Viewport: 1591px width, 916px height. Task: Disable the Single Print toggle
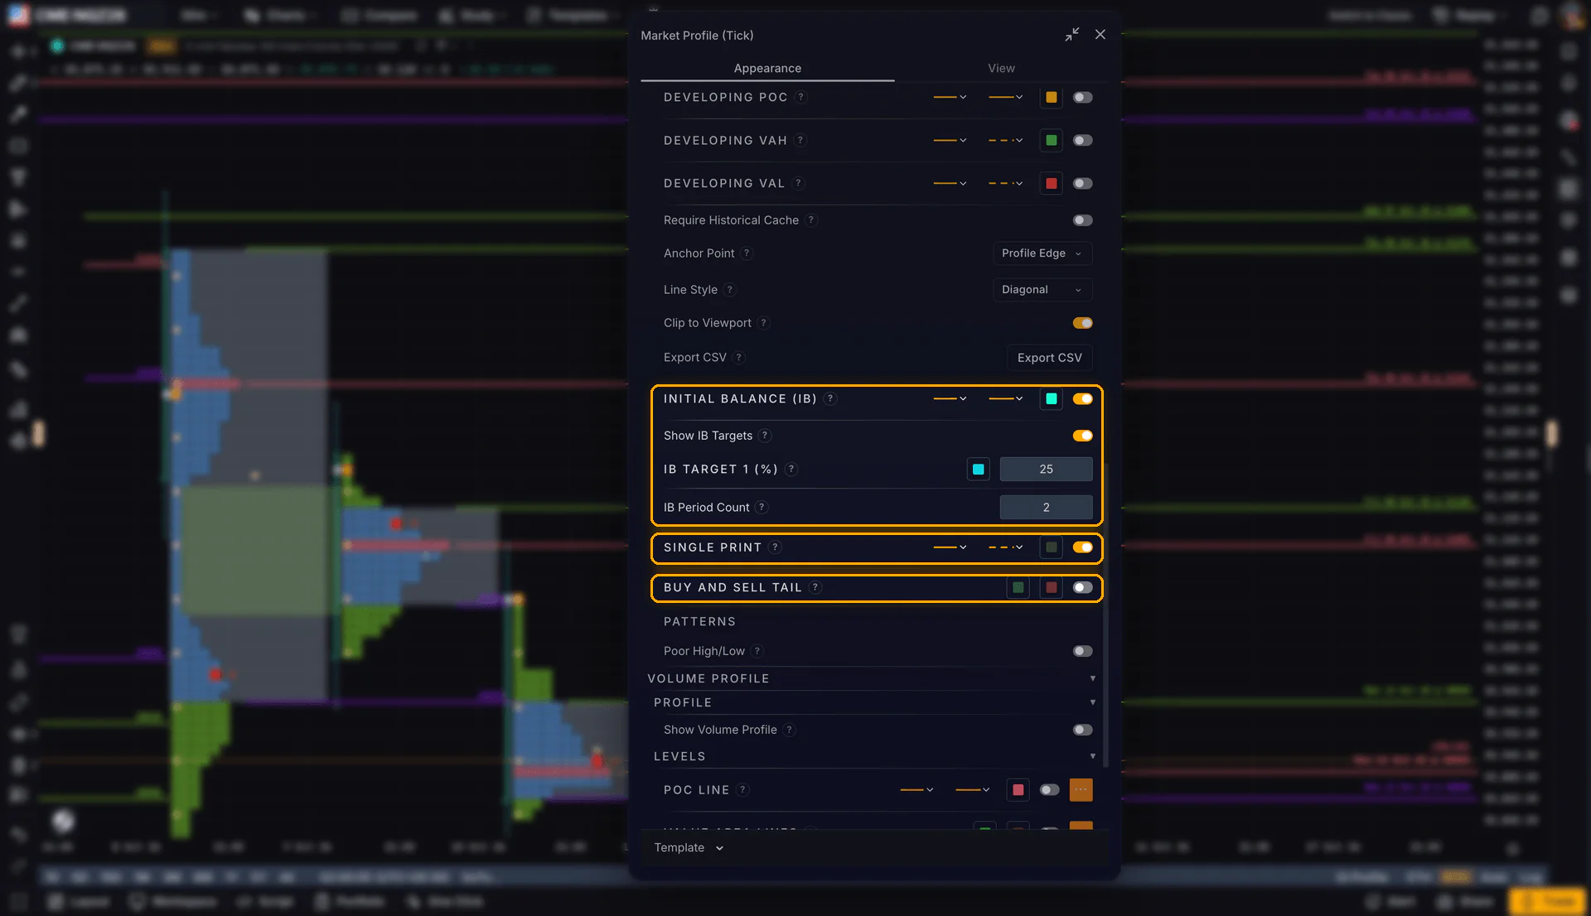tap(1082, 547)
